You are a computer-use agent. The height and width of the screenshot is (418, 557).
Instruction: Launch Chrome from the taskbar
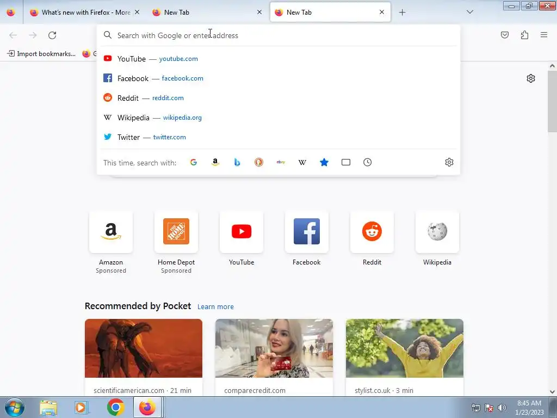coord(115,407)
